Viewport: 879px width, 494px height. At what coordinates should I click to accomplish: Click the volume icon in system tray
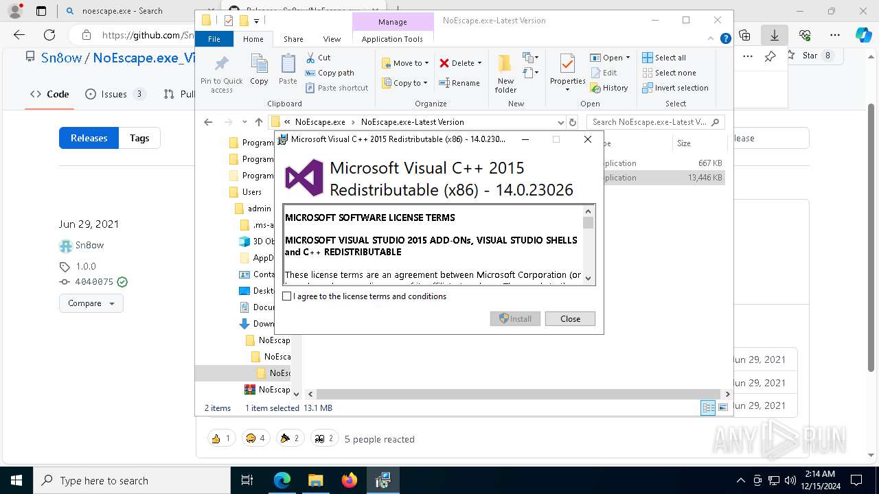790,480
